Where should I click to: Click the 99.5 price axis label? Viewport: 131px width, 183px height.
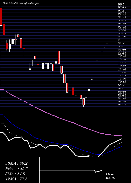coord(121,4)
